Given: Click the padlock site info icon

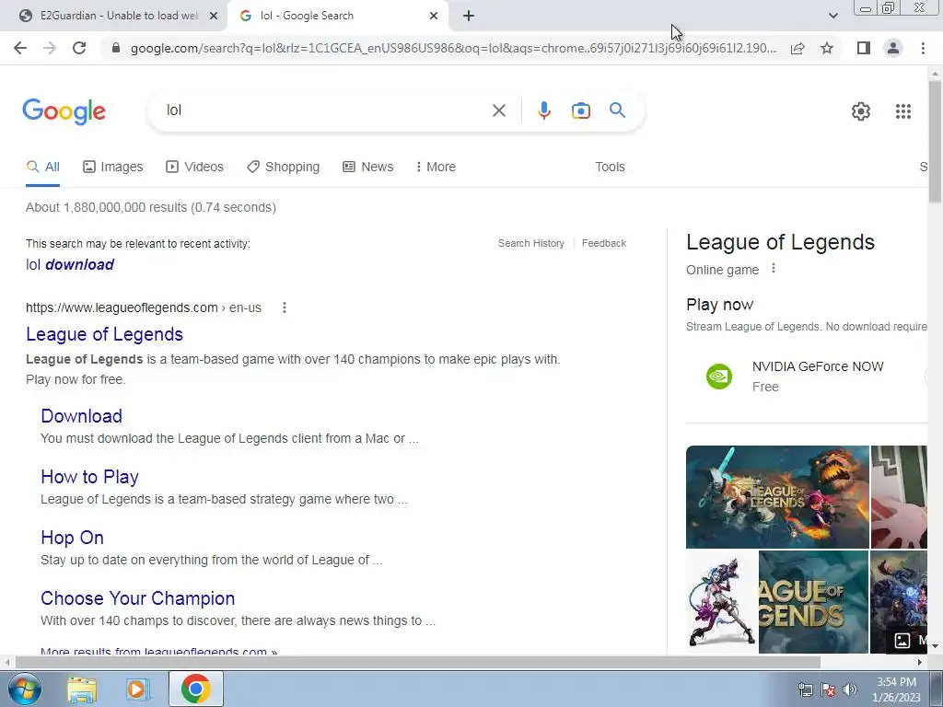Looking at the screenshot, I should pos(116,48).
